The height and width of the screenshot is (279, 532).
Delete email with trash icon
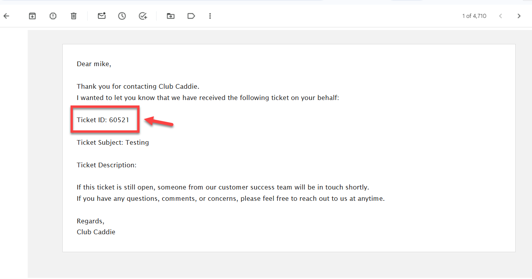74,16
